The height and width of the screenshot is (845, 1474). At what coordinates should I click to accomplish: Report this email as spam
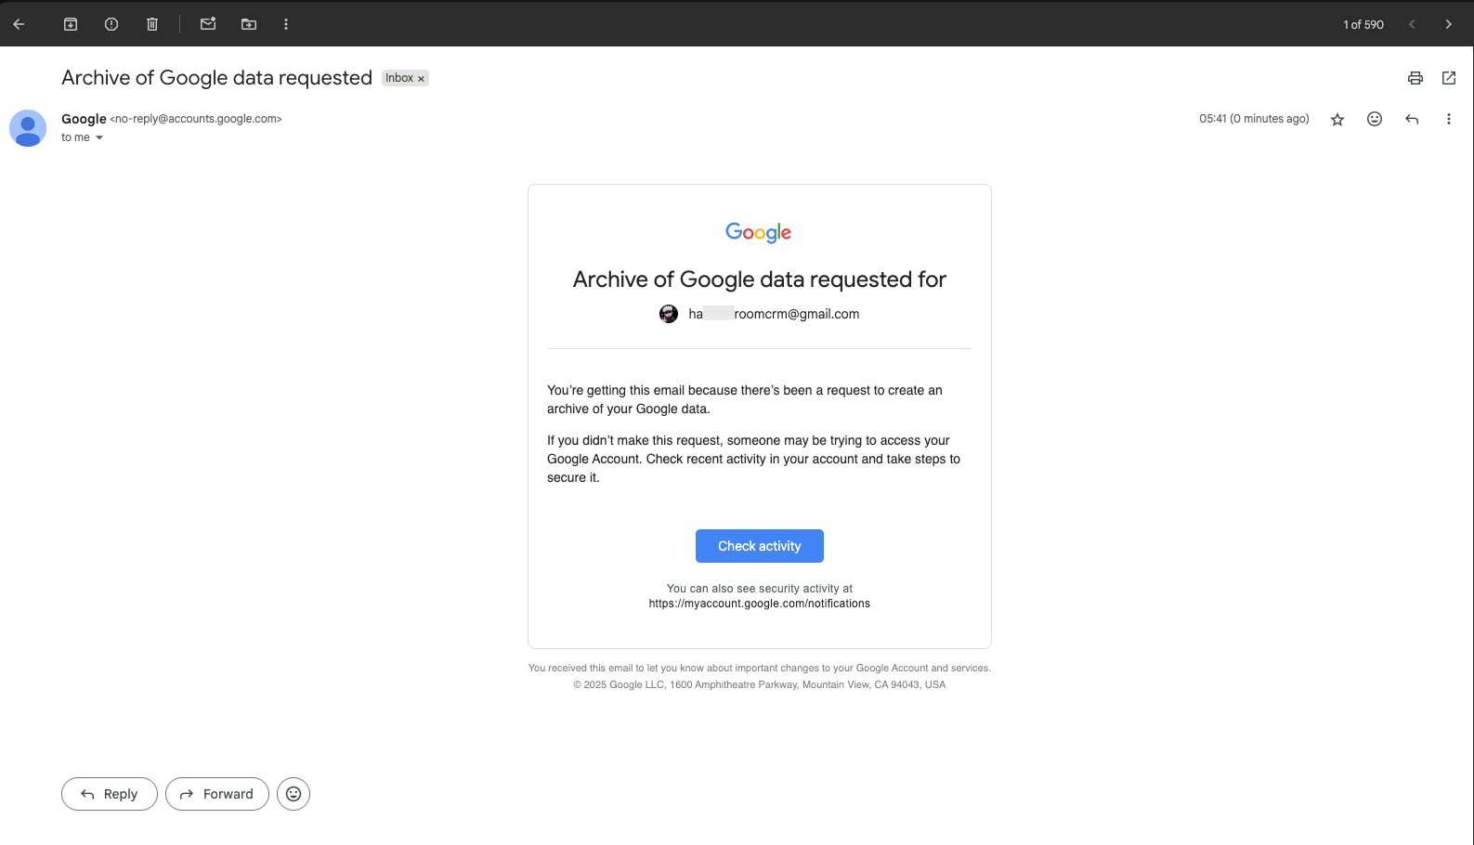point(111,24)
